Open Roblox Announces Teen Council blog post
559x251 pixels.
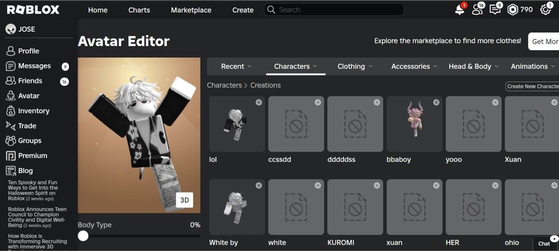37,217
